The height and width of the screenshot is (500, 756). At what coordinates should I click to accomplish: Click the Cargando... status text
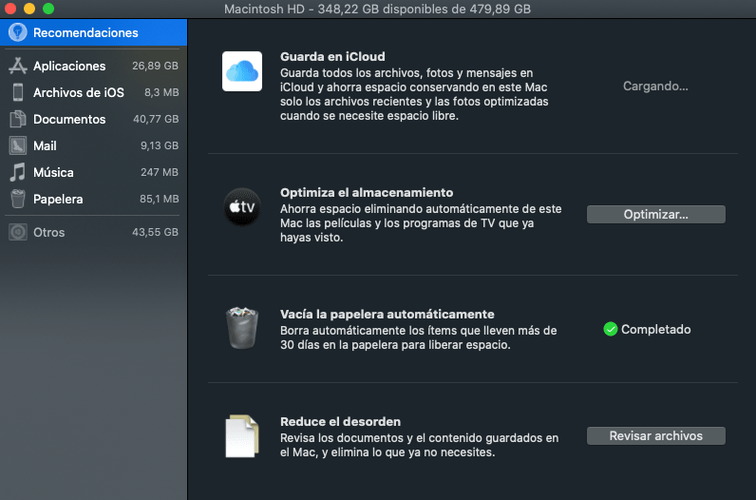pos(655,87)
